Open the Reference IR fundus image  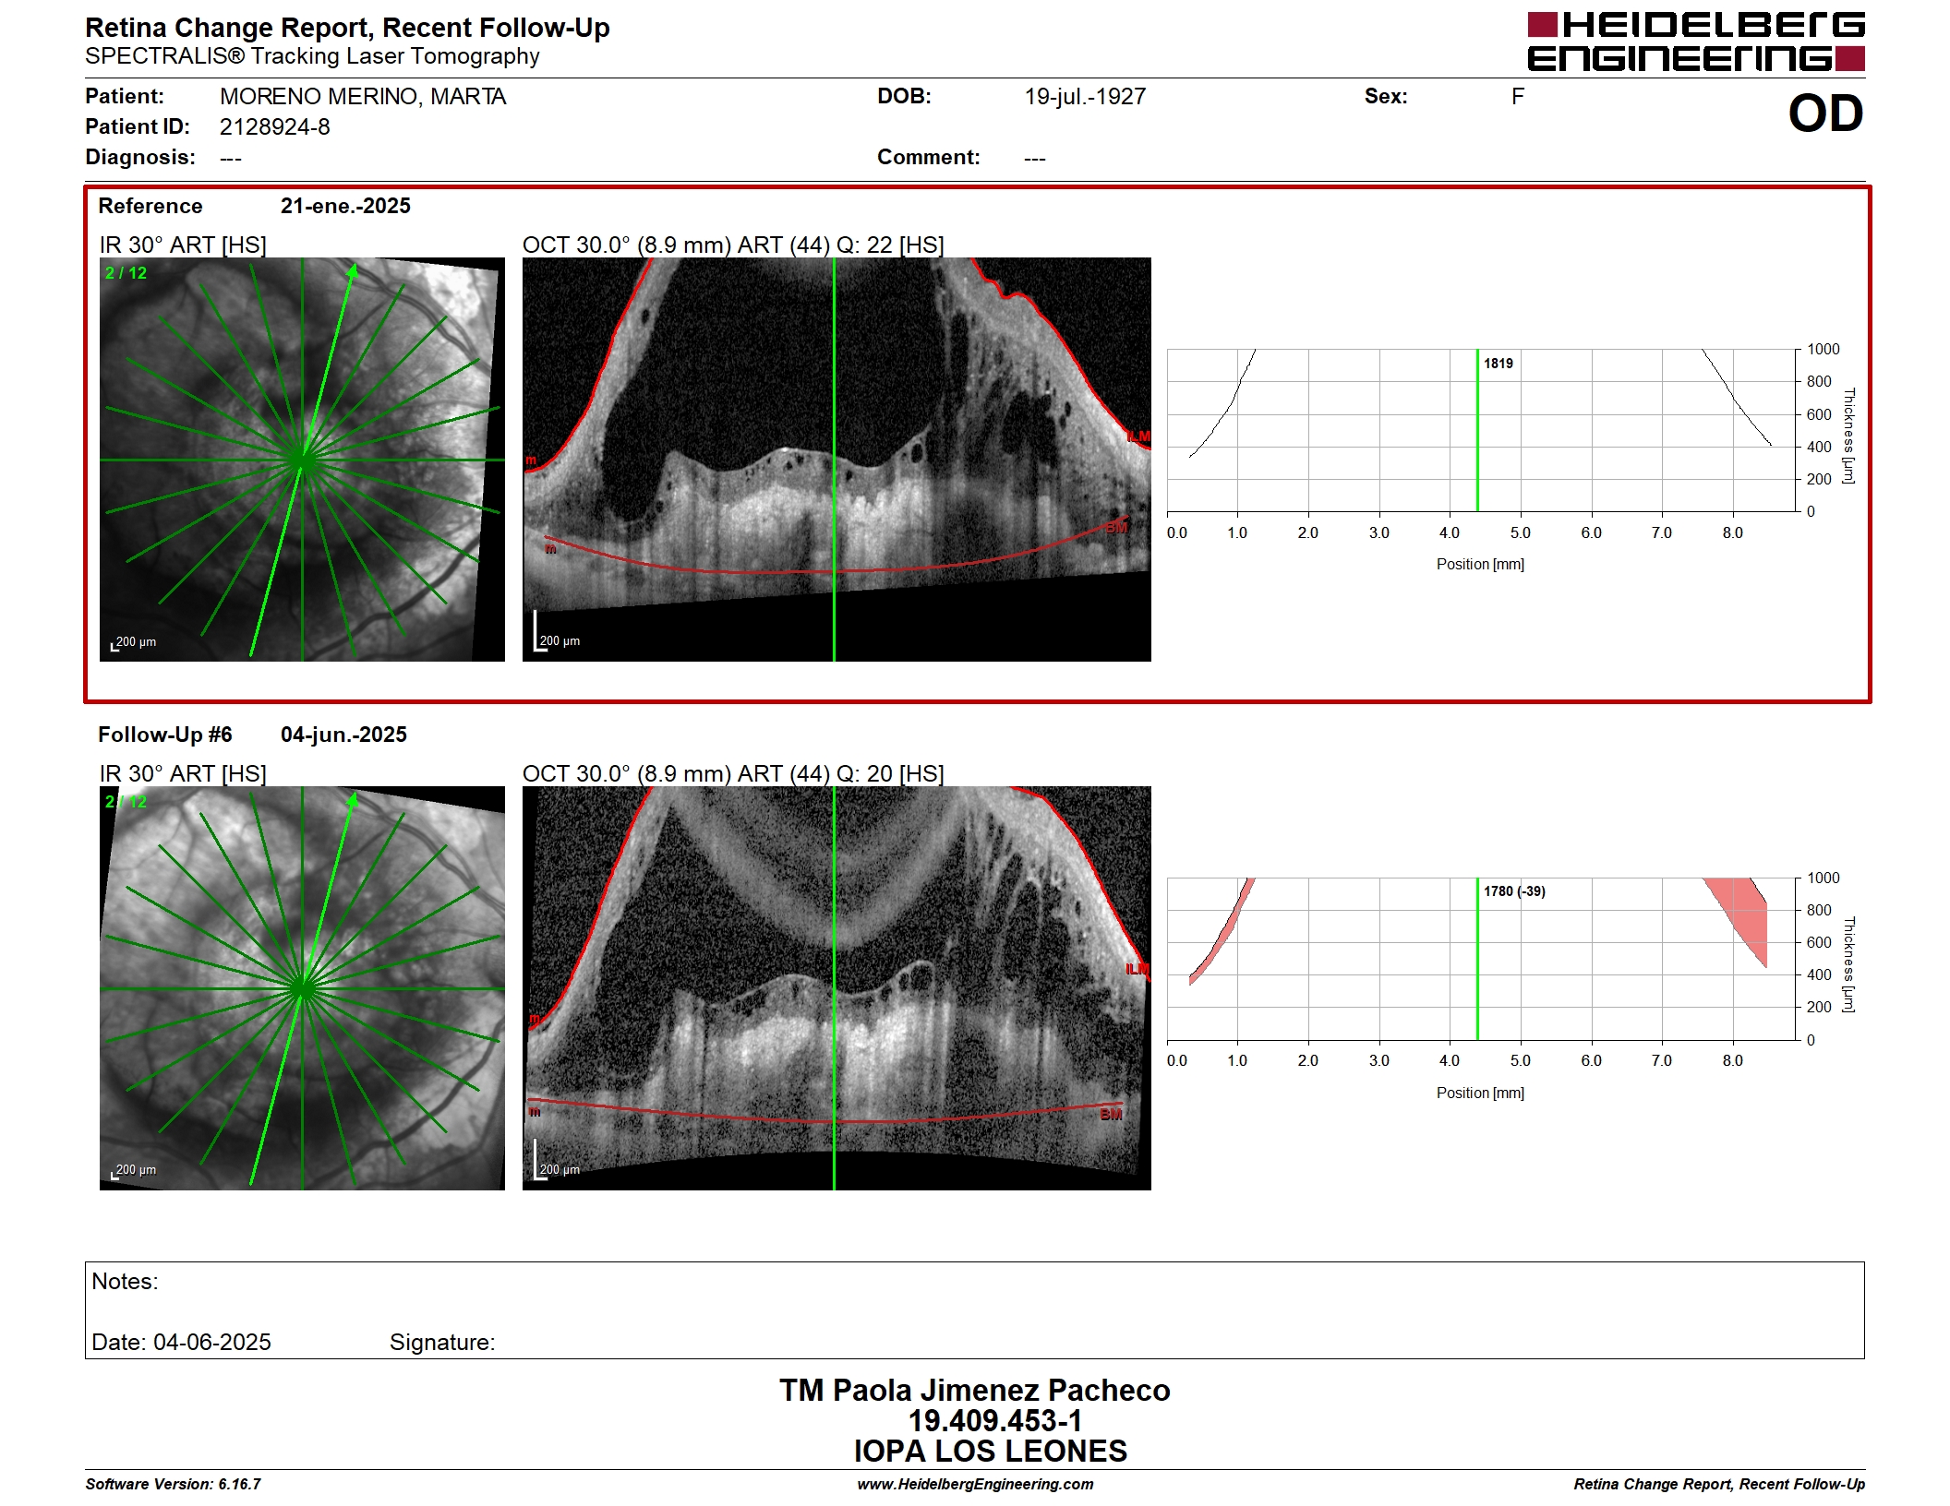302,460
